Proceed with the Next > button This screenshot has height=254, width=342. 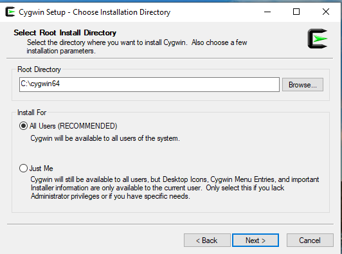255,240
